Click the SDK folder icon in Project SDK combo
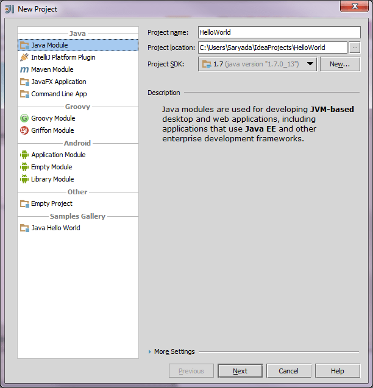The height and width of the screenshot is (388, 373). pos(207,65)
